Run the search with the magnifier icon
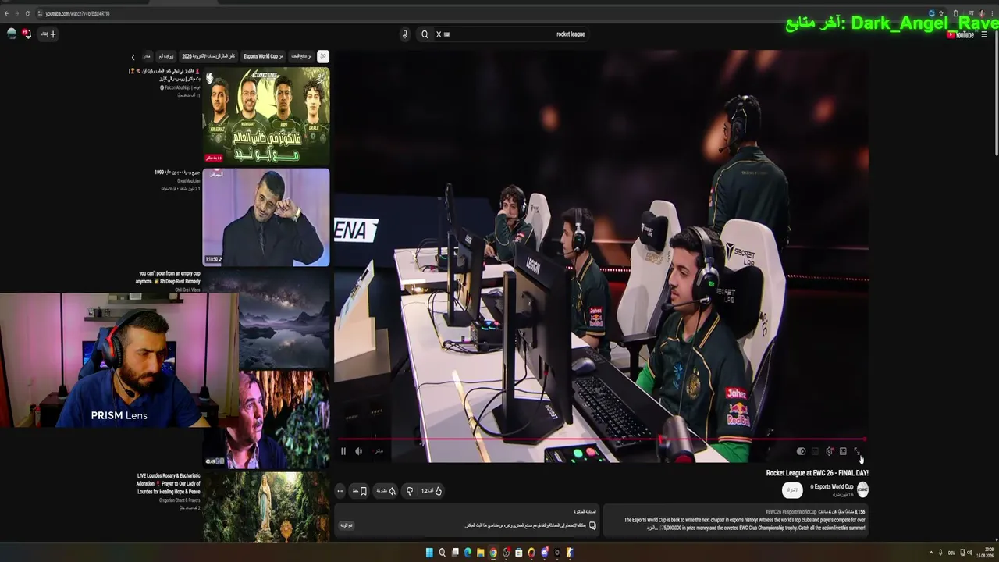Image resolution: width=999 pixels, height=562 pixels. tap(425, 34)
